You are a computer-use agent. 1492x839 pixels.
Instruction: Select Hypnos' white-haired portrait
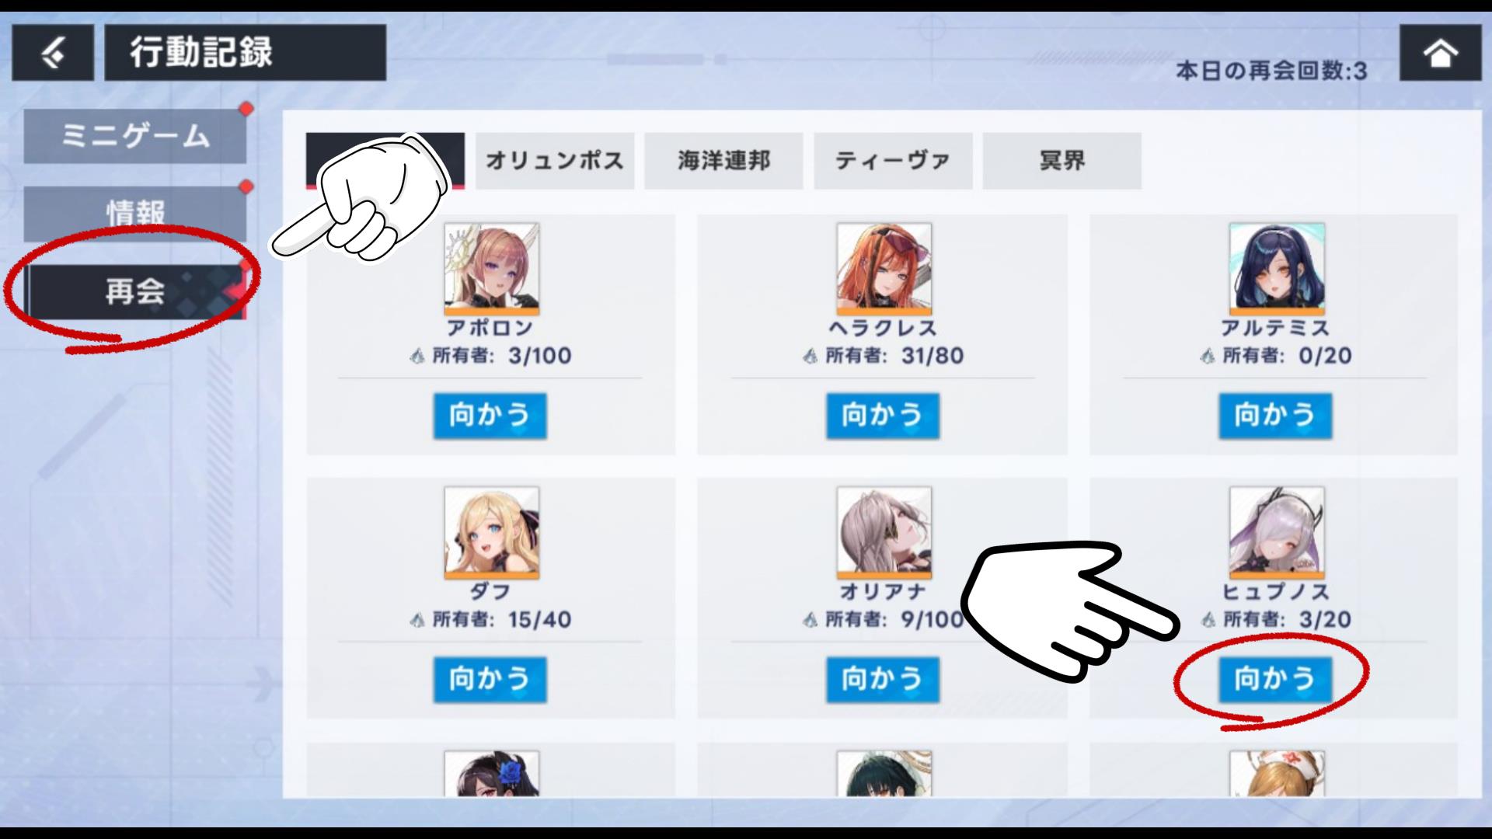[1277, 533]
